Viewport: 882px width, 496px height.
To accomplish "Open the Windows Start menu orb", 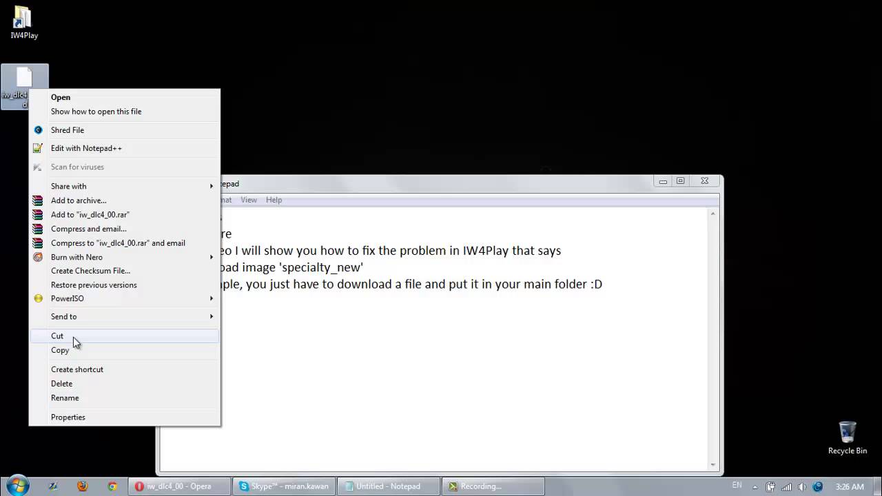I will coord(17,485).
